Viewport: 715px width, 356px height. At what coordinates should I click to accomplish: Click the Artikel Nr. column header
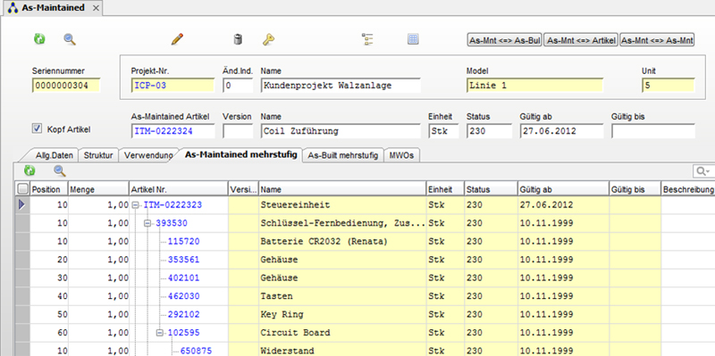coord(178,189)
